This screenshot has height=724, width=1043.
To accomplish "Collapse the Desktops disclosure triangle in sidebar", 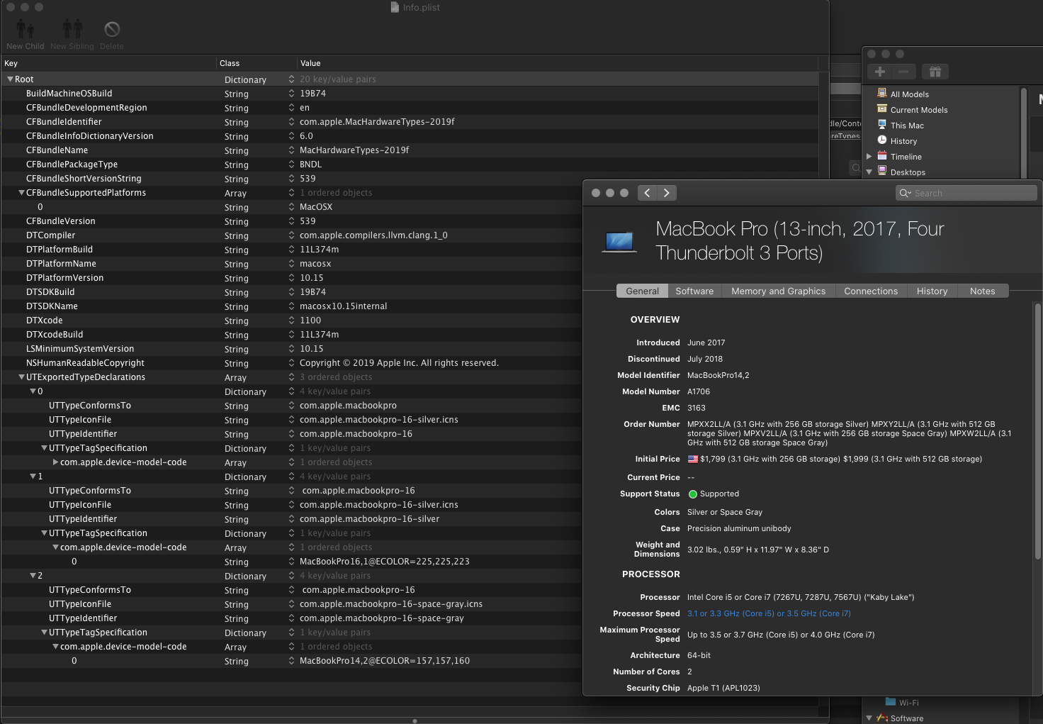I will tap(869, 172).
